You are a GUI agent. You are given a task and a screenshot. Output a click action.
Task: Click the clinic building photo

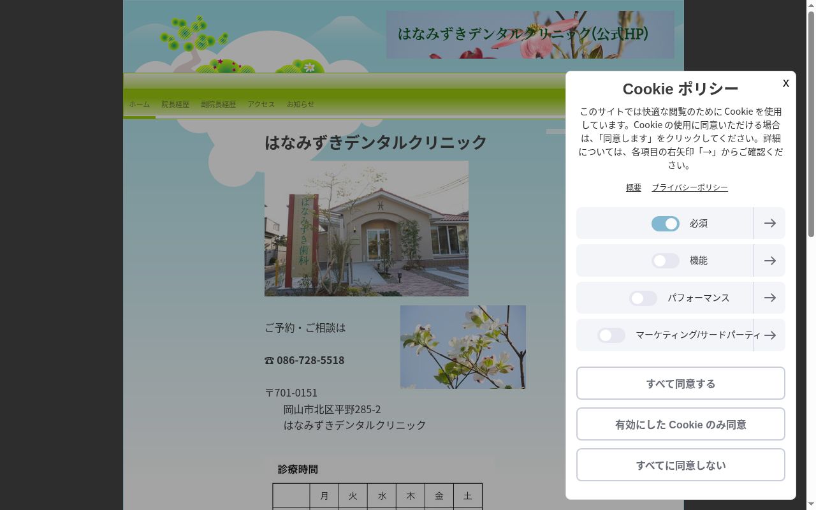pos(366,228)
